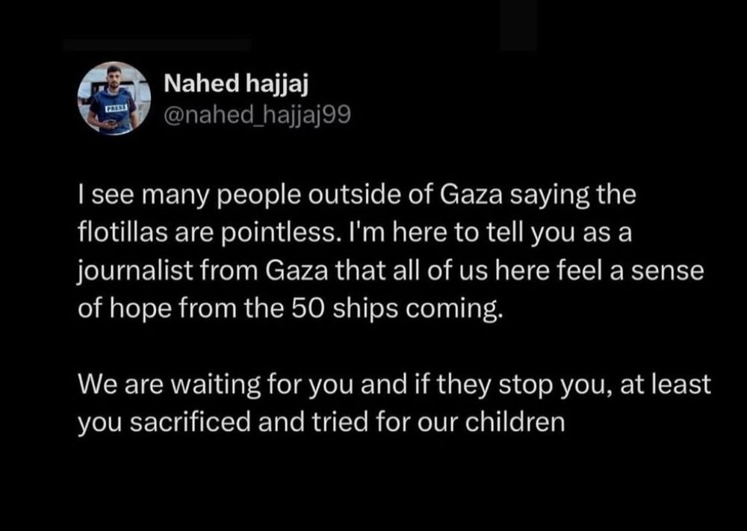This screenshot has height=531, width=747.
Task: Click 'Gaza' in the first tweet line
Action: coord(471,195)
